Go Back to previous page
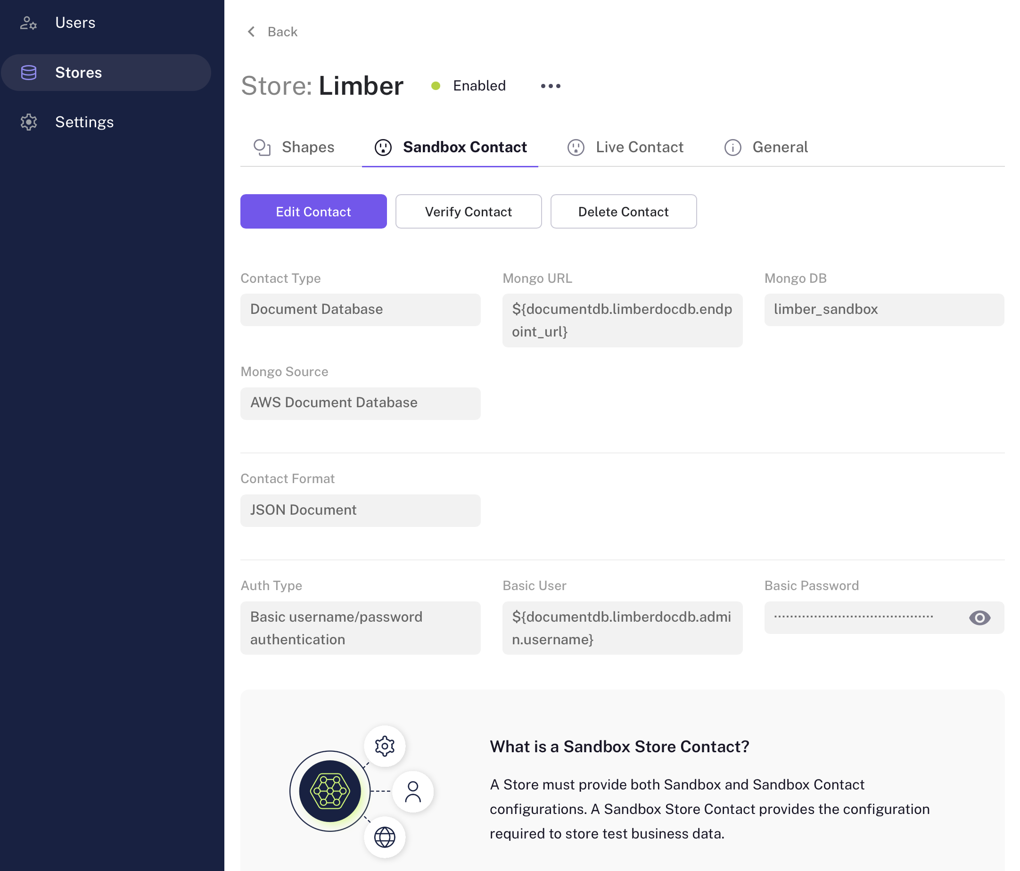The width and height of the screenshot is (1020, 871). coord(272,32)
